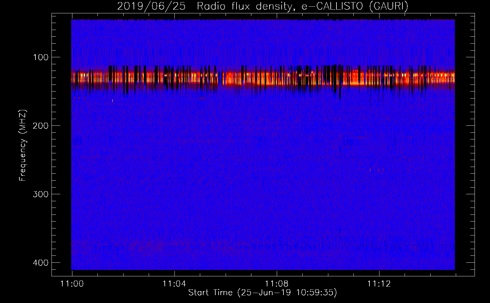Click the frequency axis label '400'
490x303 pixels.
[x=41, y=263]
